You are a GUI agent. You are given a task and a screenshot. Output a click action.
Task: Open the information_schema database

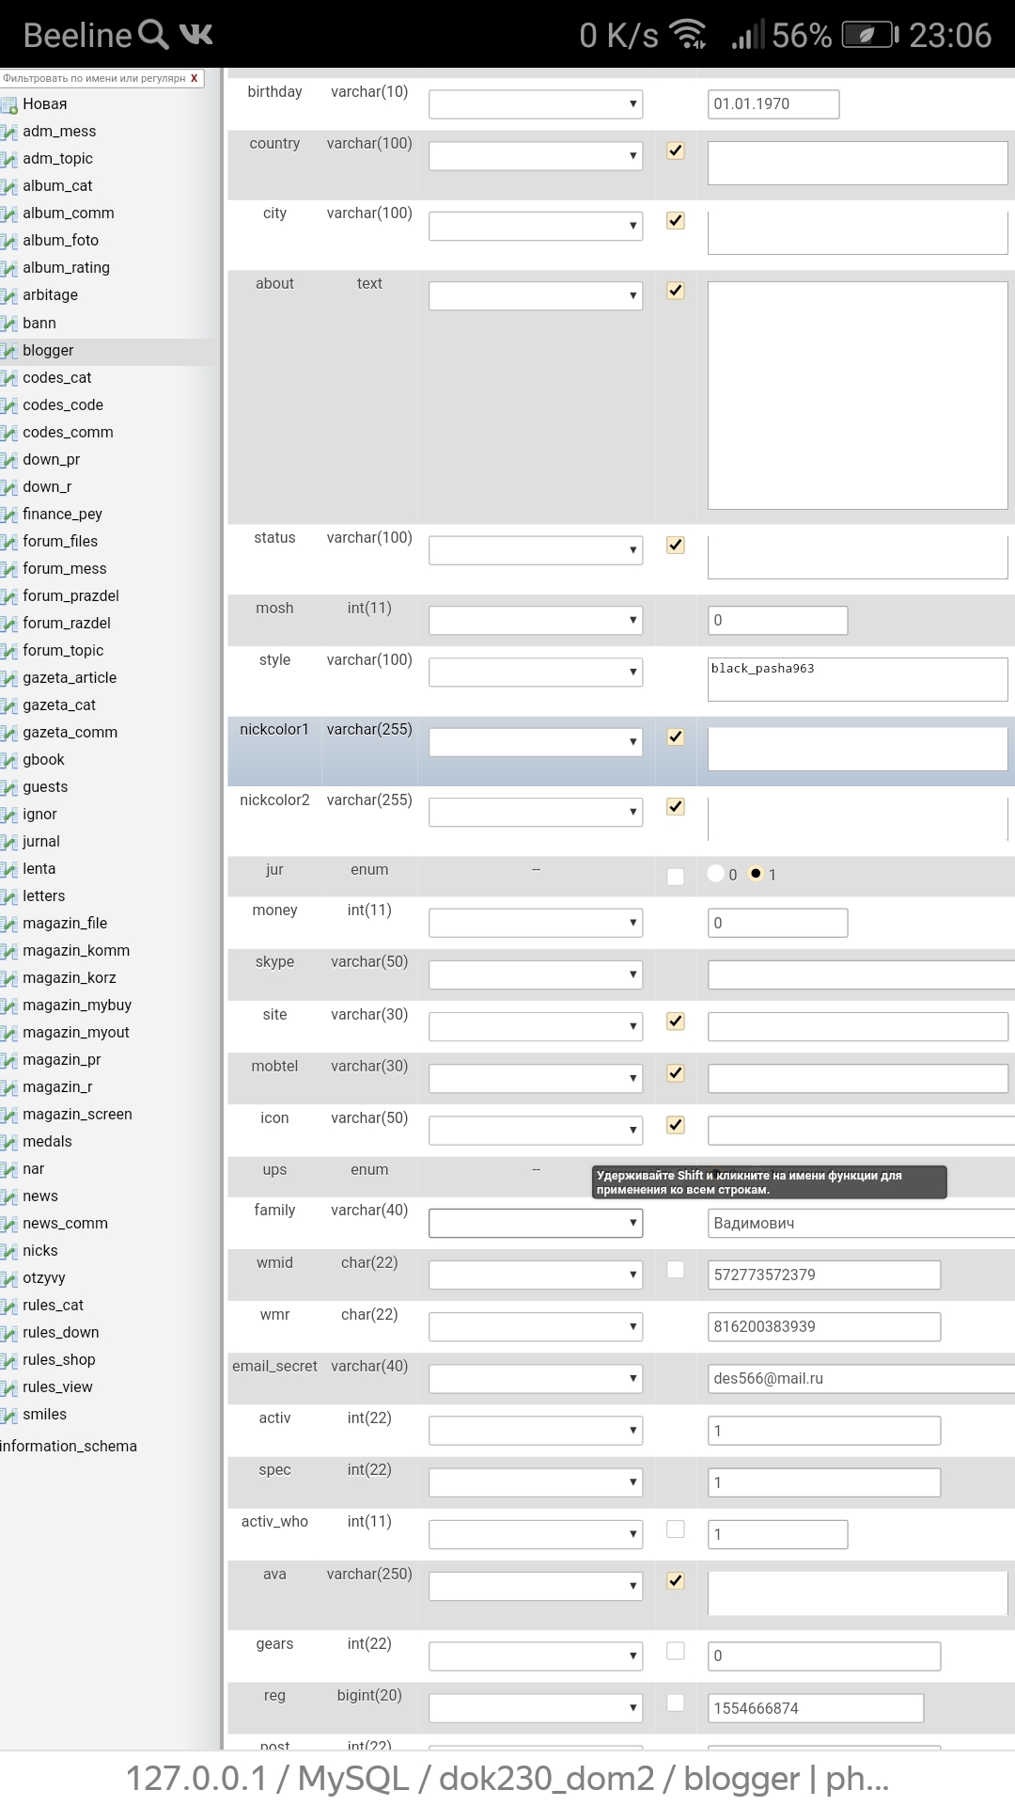pyautogui.click(x=69, y=1447)
